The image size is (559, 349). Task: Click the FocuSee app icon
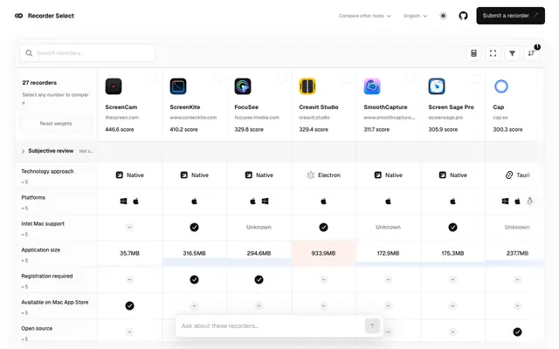pos(243,86)
